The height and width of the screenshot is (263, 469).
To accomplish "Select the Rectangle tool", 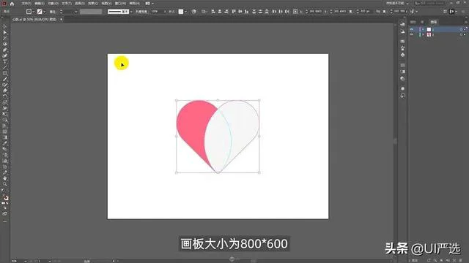I will coord(5,73).
